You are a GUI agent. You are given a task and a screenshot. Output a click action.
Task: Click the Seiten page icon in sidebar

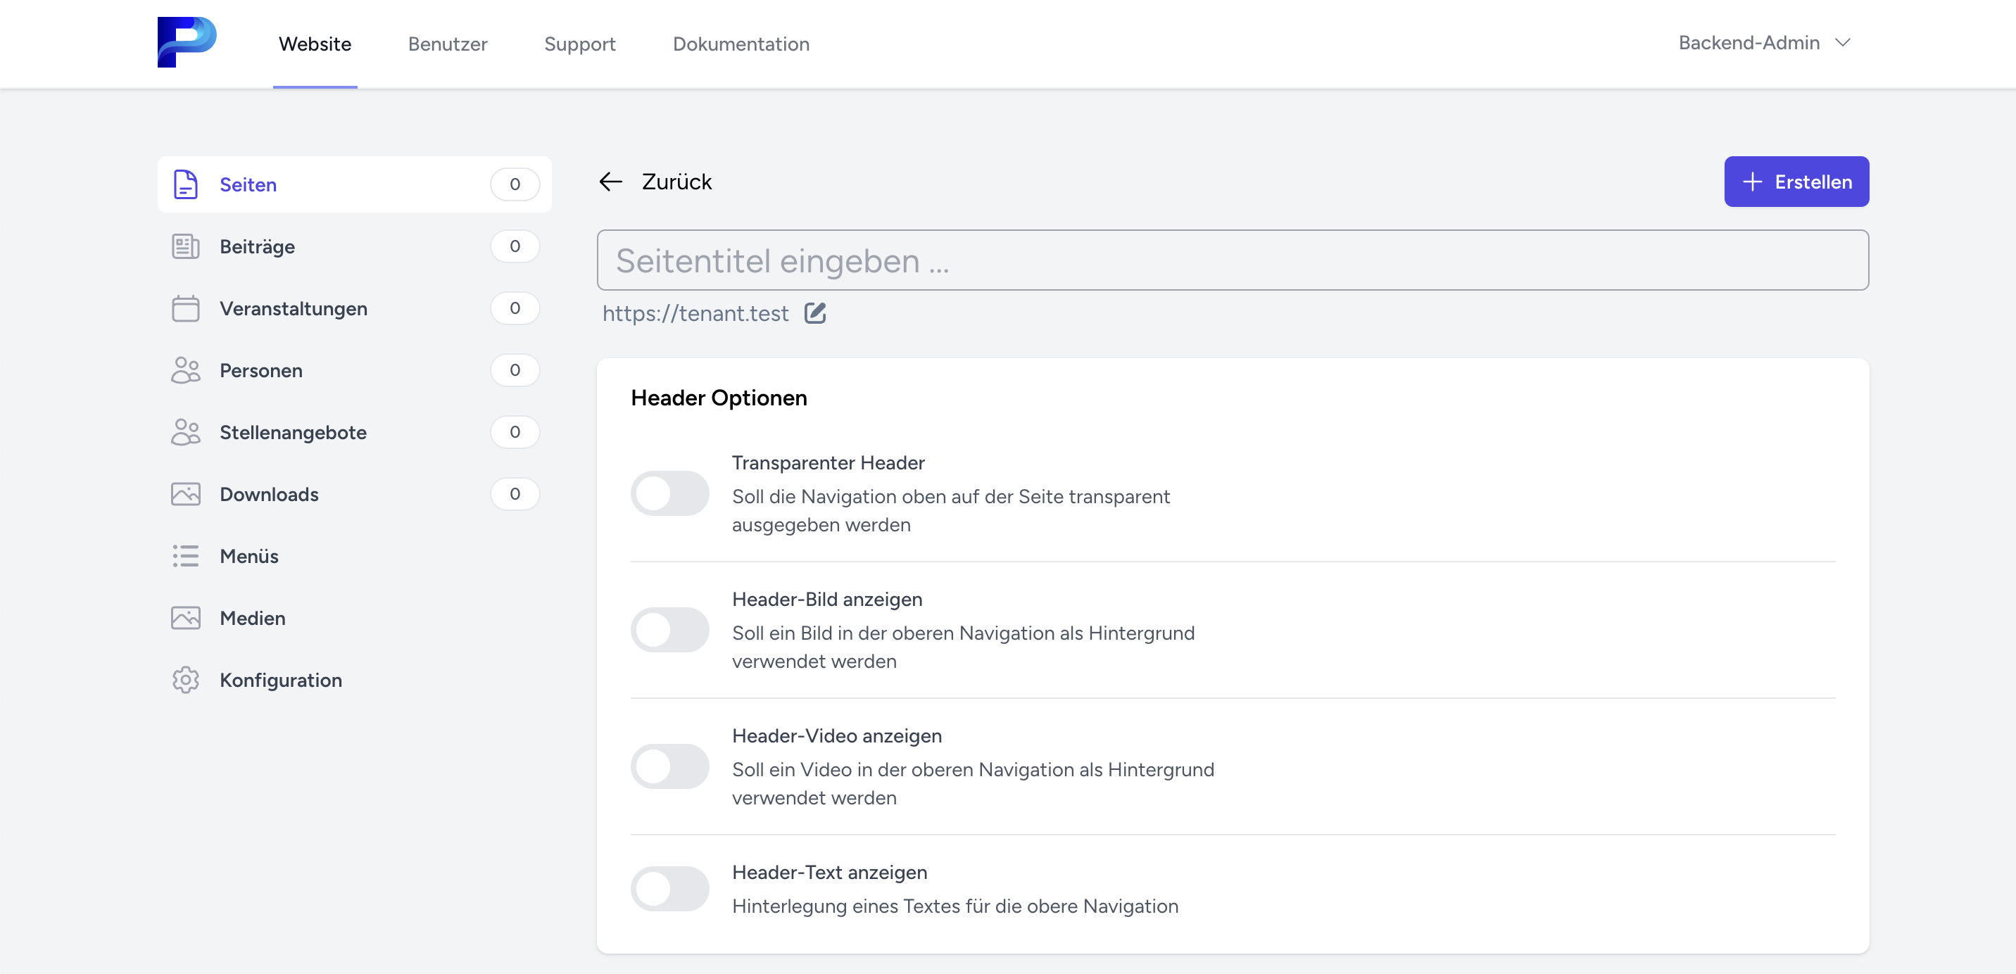(x=185, y=184)
